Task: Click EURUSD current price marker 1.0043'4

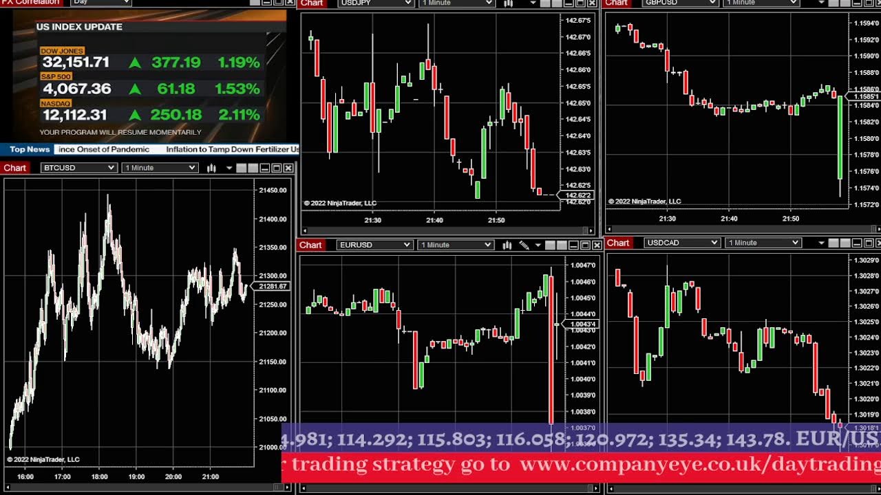Action: (582, 324)
